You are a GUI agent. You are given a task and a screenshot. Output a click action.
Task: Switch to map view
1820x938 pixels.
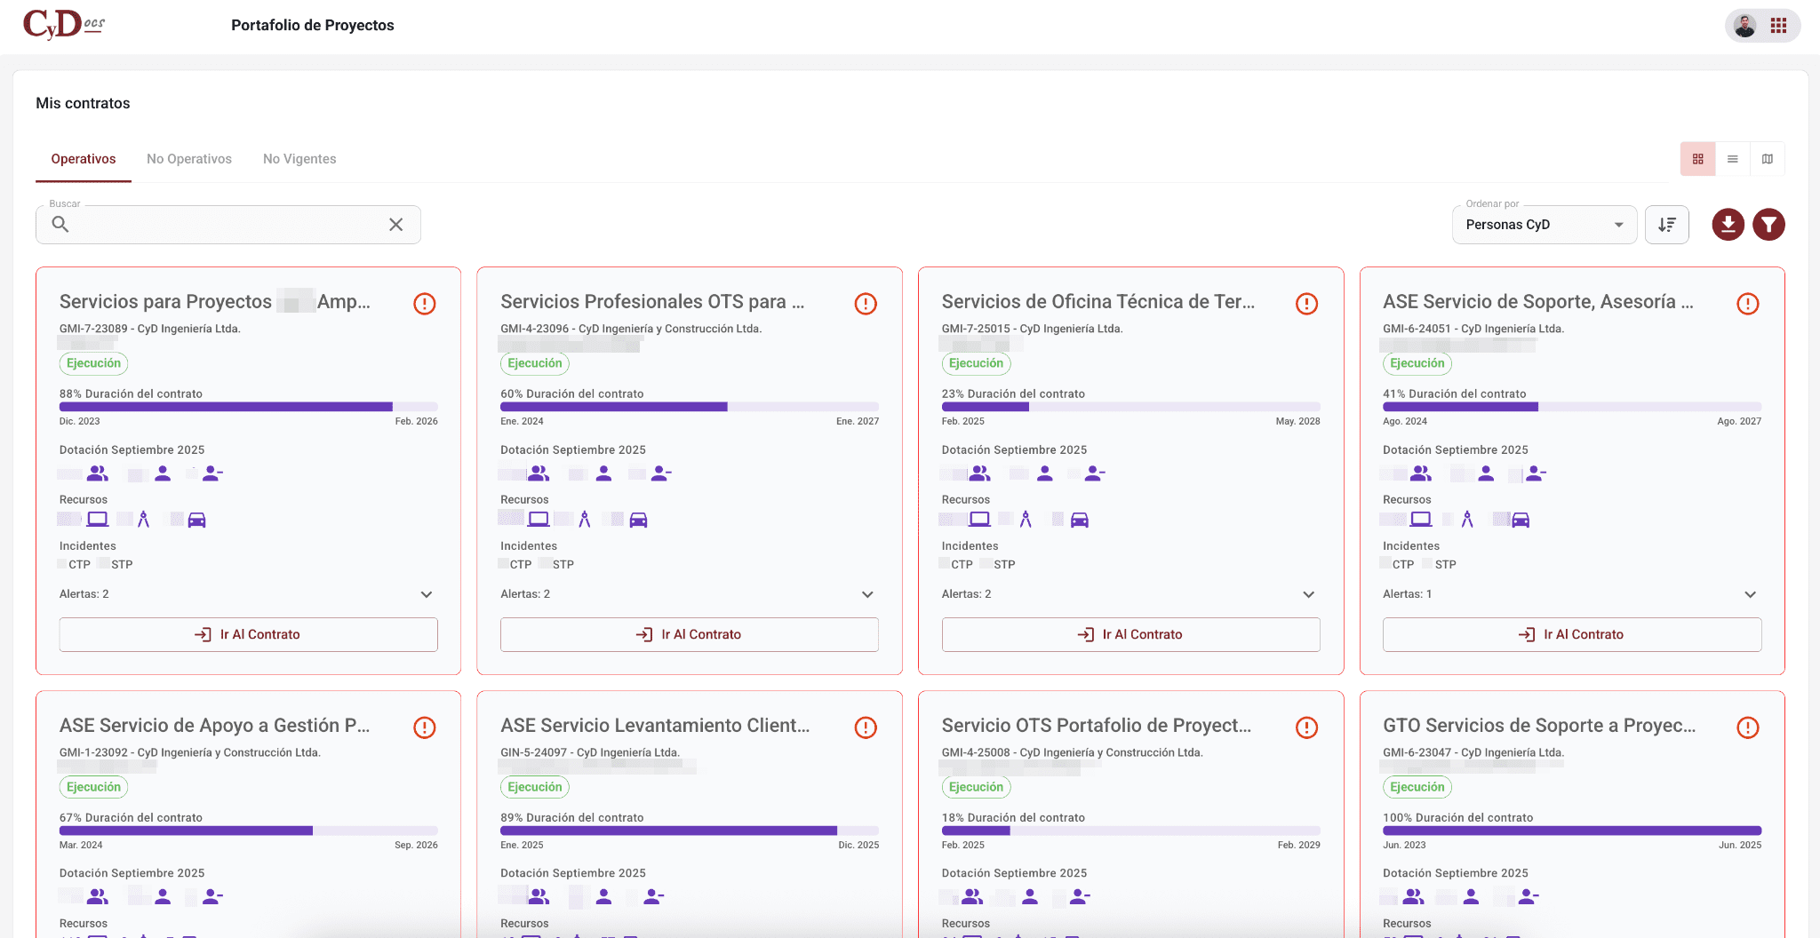point(1767,159)
